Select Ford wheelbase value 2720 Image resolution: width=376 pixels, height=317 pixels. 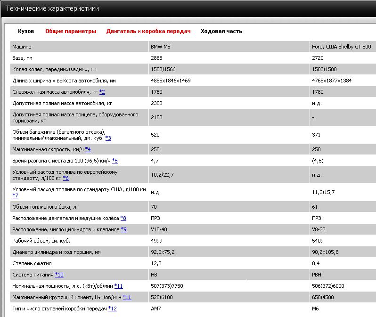pos(318,58)
